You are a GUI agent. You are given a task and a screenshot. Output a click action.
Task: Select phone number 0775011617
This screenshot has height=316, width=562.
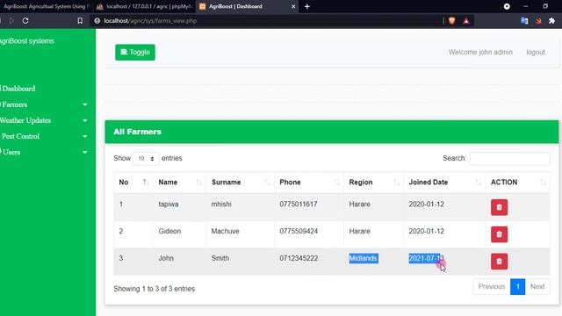[x=299, y=205]
